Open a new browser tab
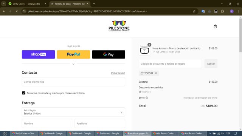Viewport: 242px width, 136px height. (x=94, y=4)
